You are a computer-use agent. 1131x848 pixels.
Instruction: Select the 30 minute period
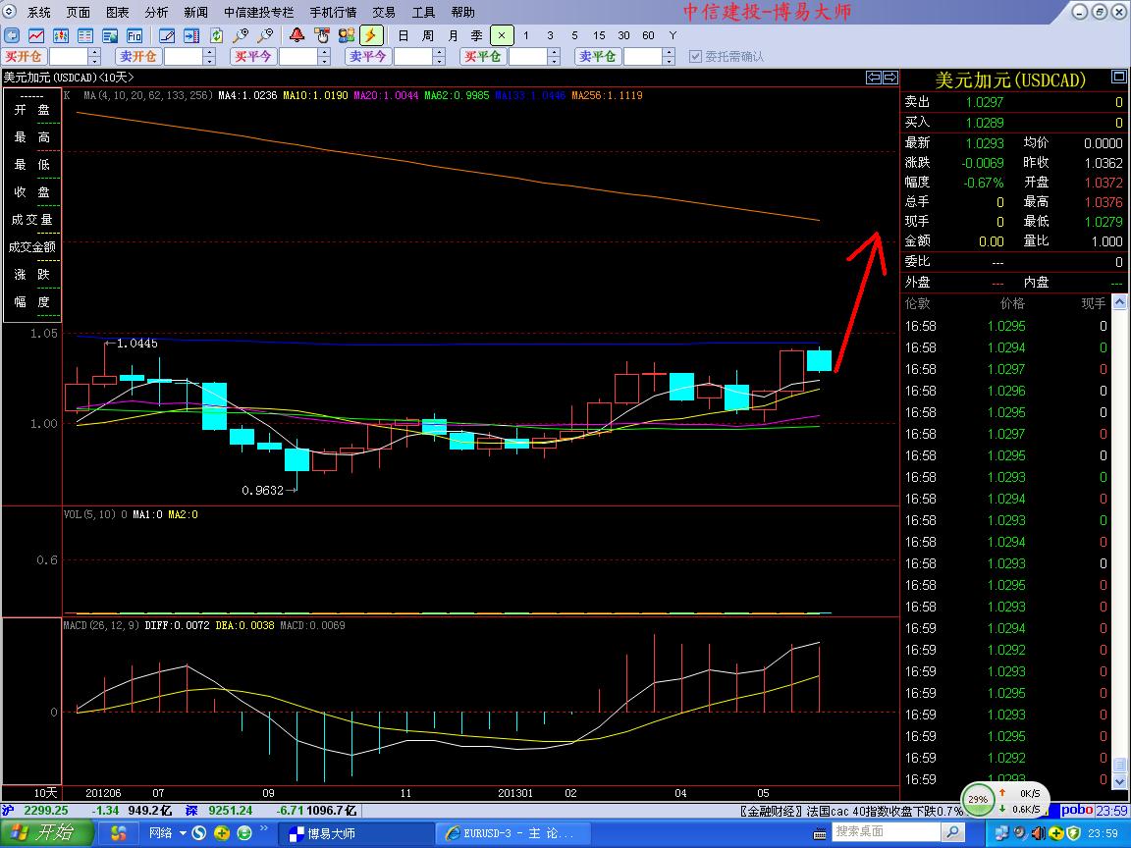[623, 35]
